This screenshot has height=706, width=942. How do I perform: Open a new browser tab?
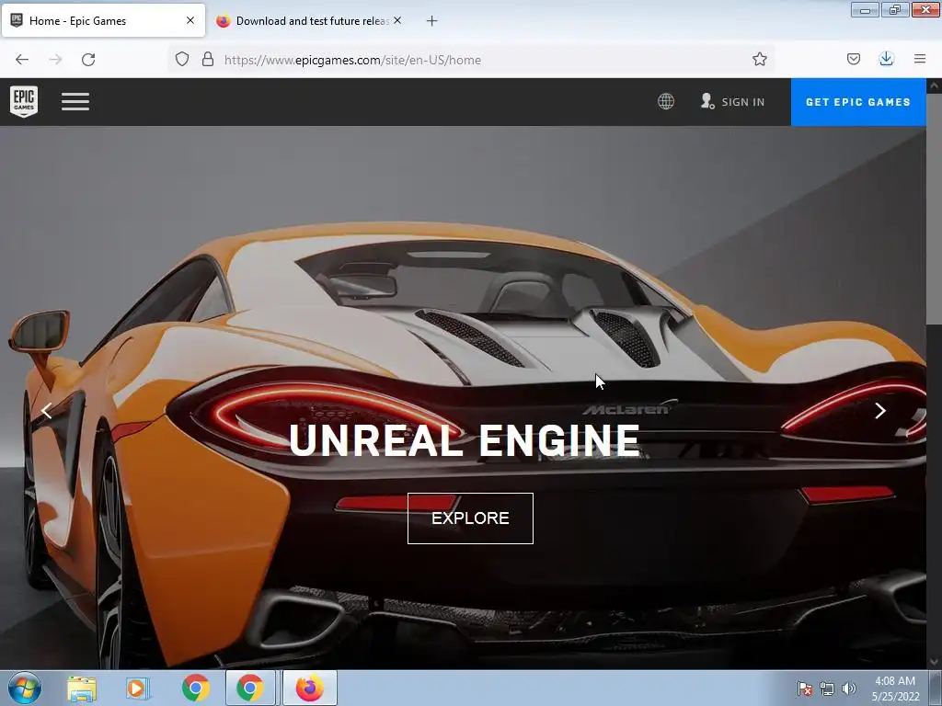[432, 21]
